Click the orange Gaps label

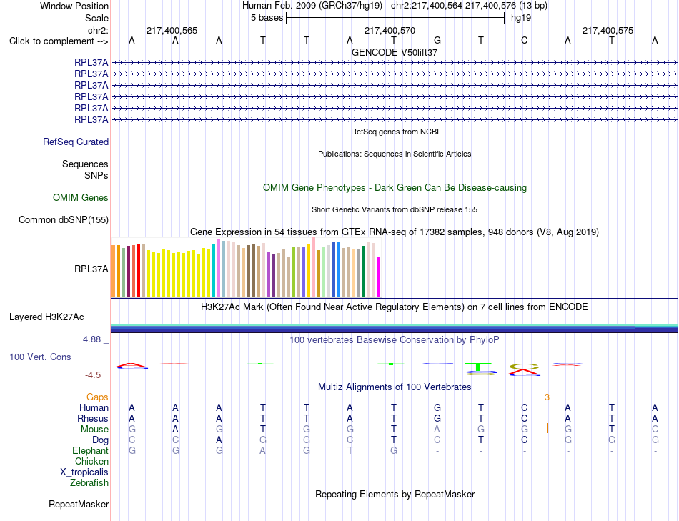97,397
